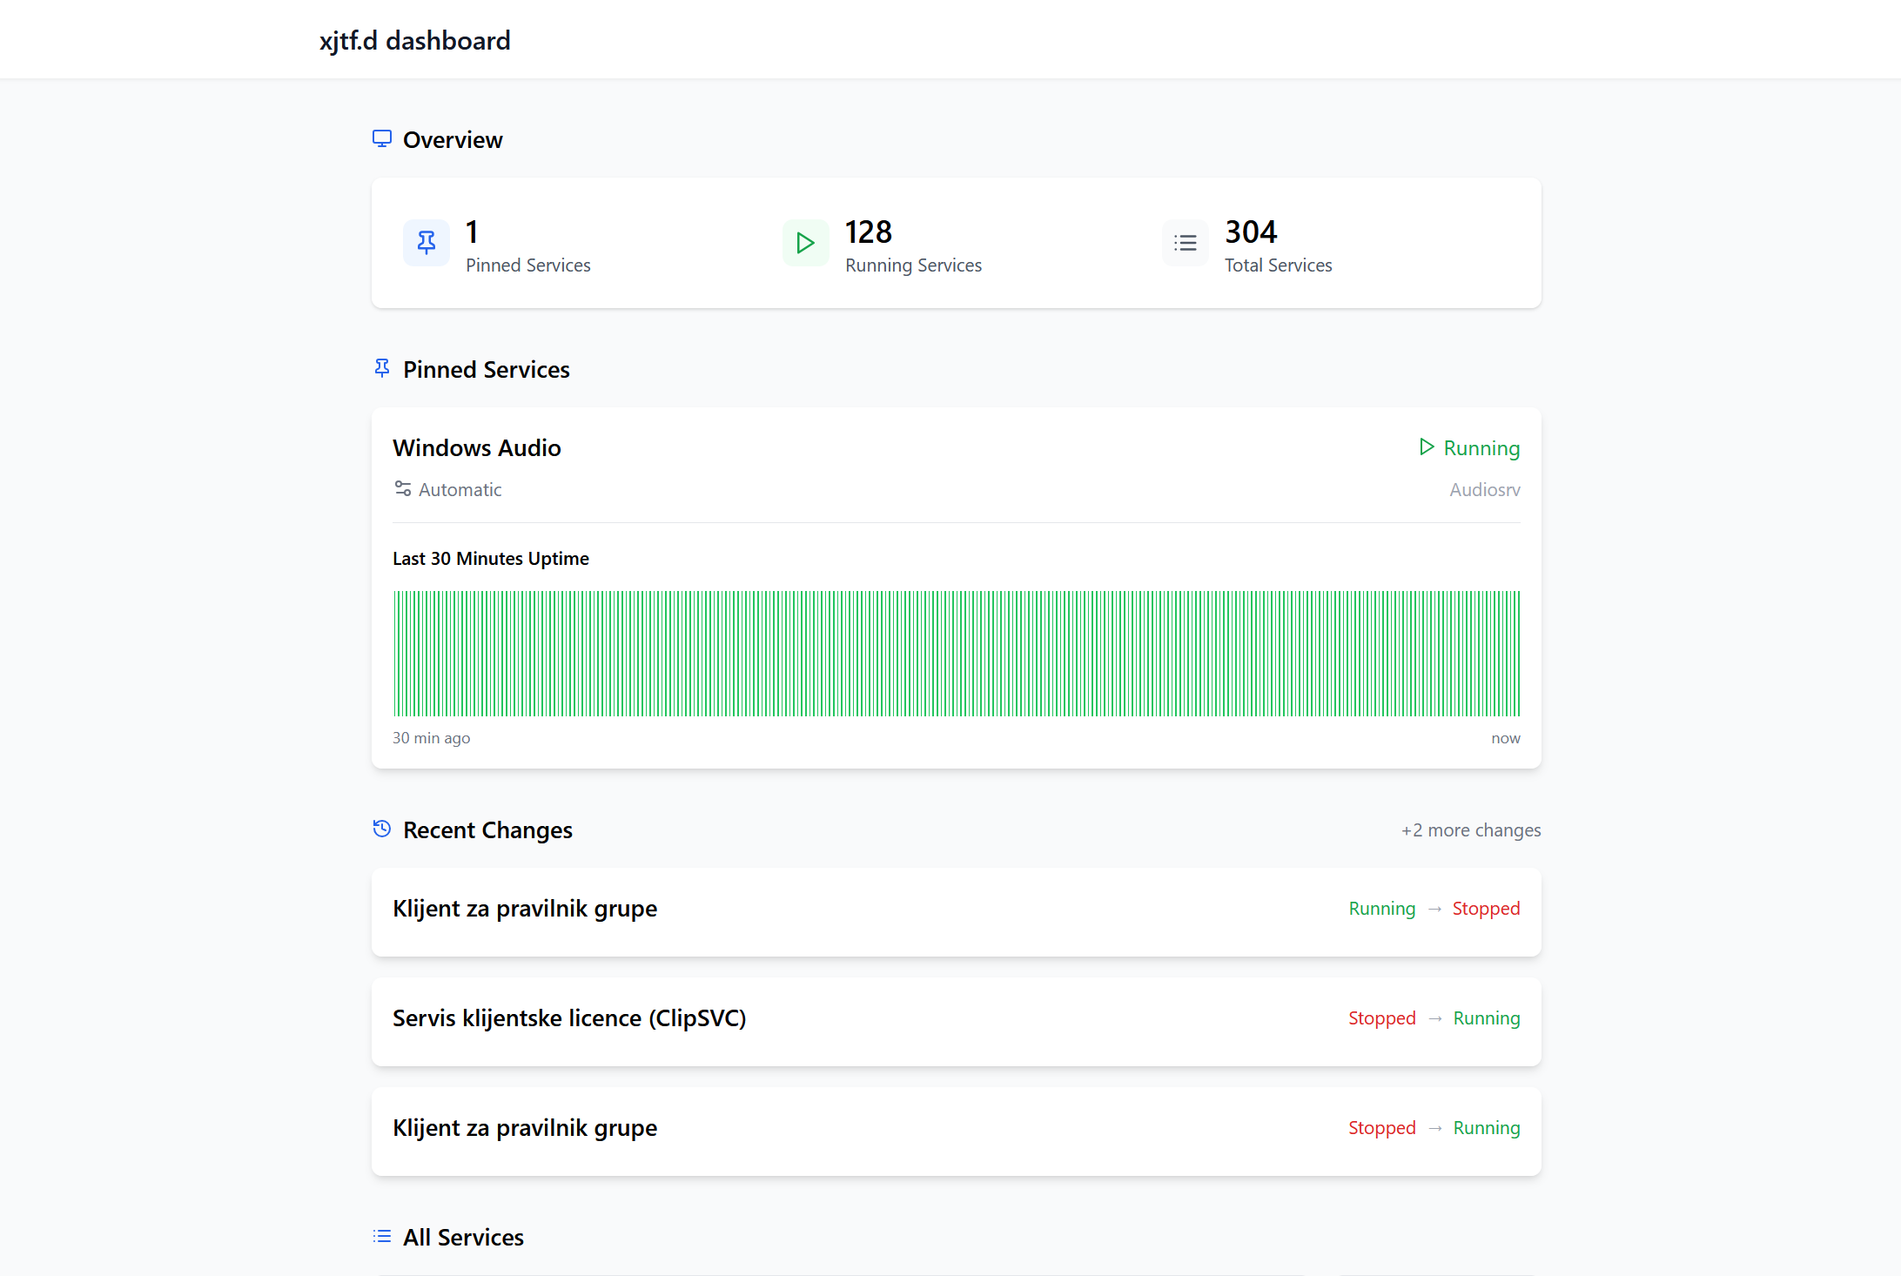Screen dimensions: 1901x1276
Task: Open Servis klijentske licence (ClipSVC) change row
Action: coord(957,1022)
